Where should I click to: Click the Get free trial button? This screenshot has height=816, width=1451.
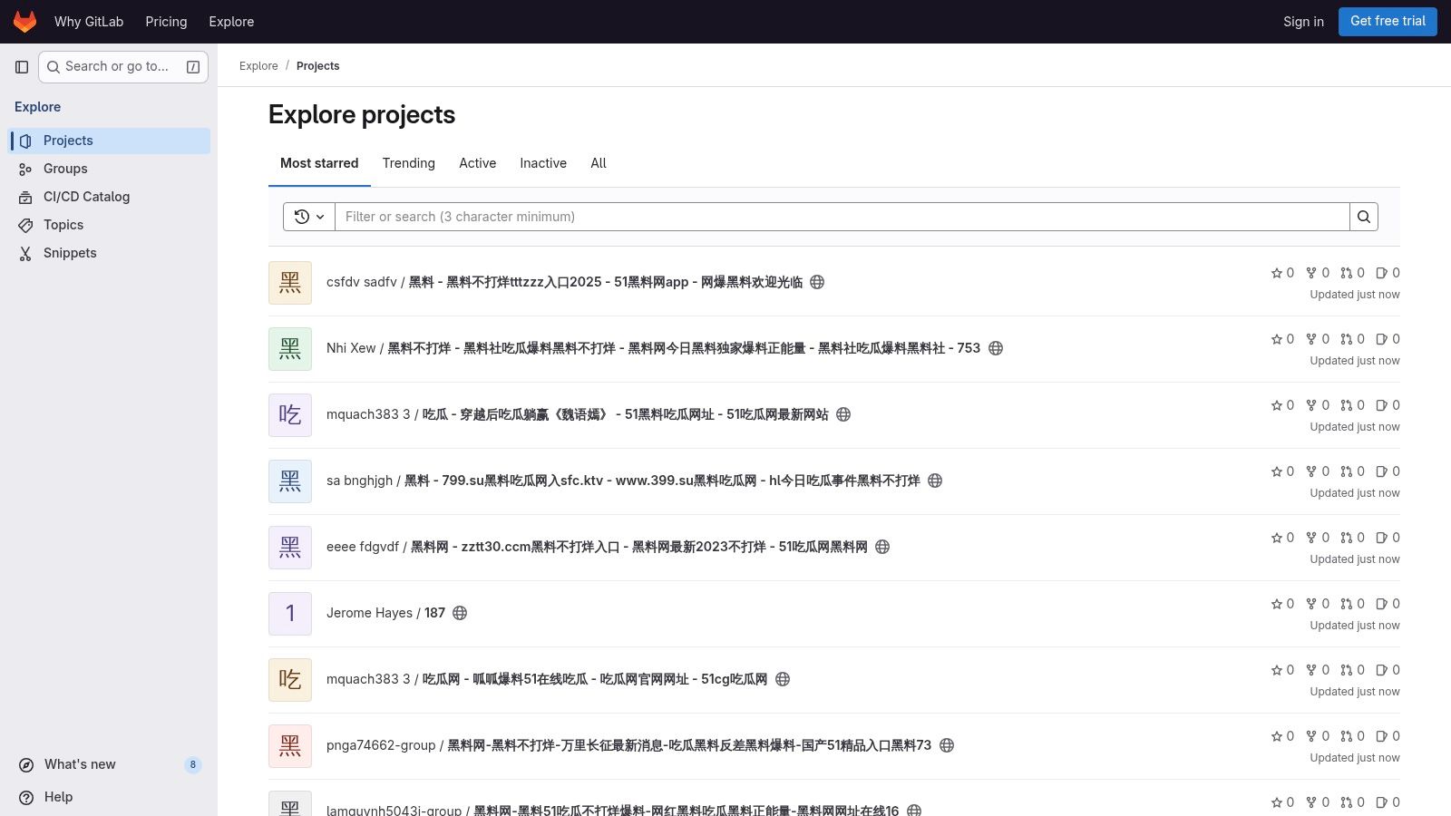point(1387,22)
